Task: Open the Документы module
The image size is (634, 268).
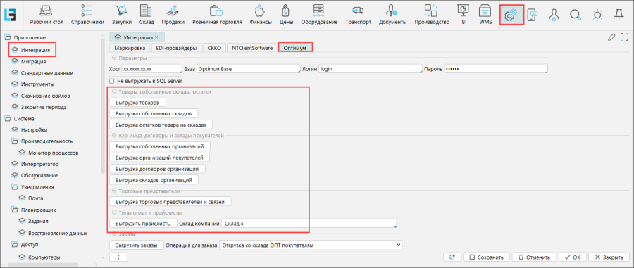Action: [392, 15]
